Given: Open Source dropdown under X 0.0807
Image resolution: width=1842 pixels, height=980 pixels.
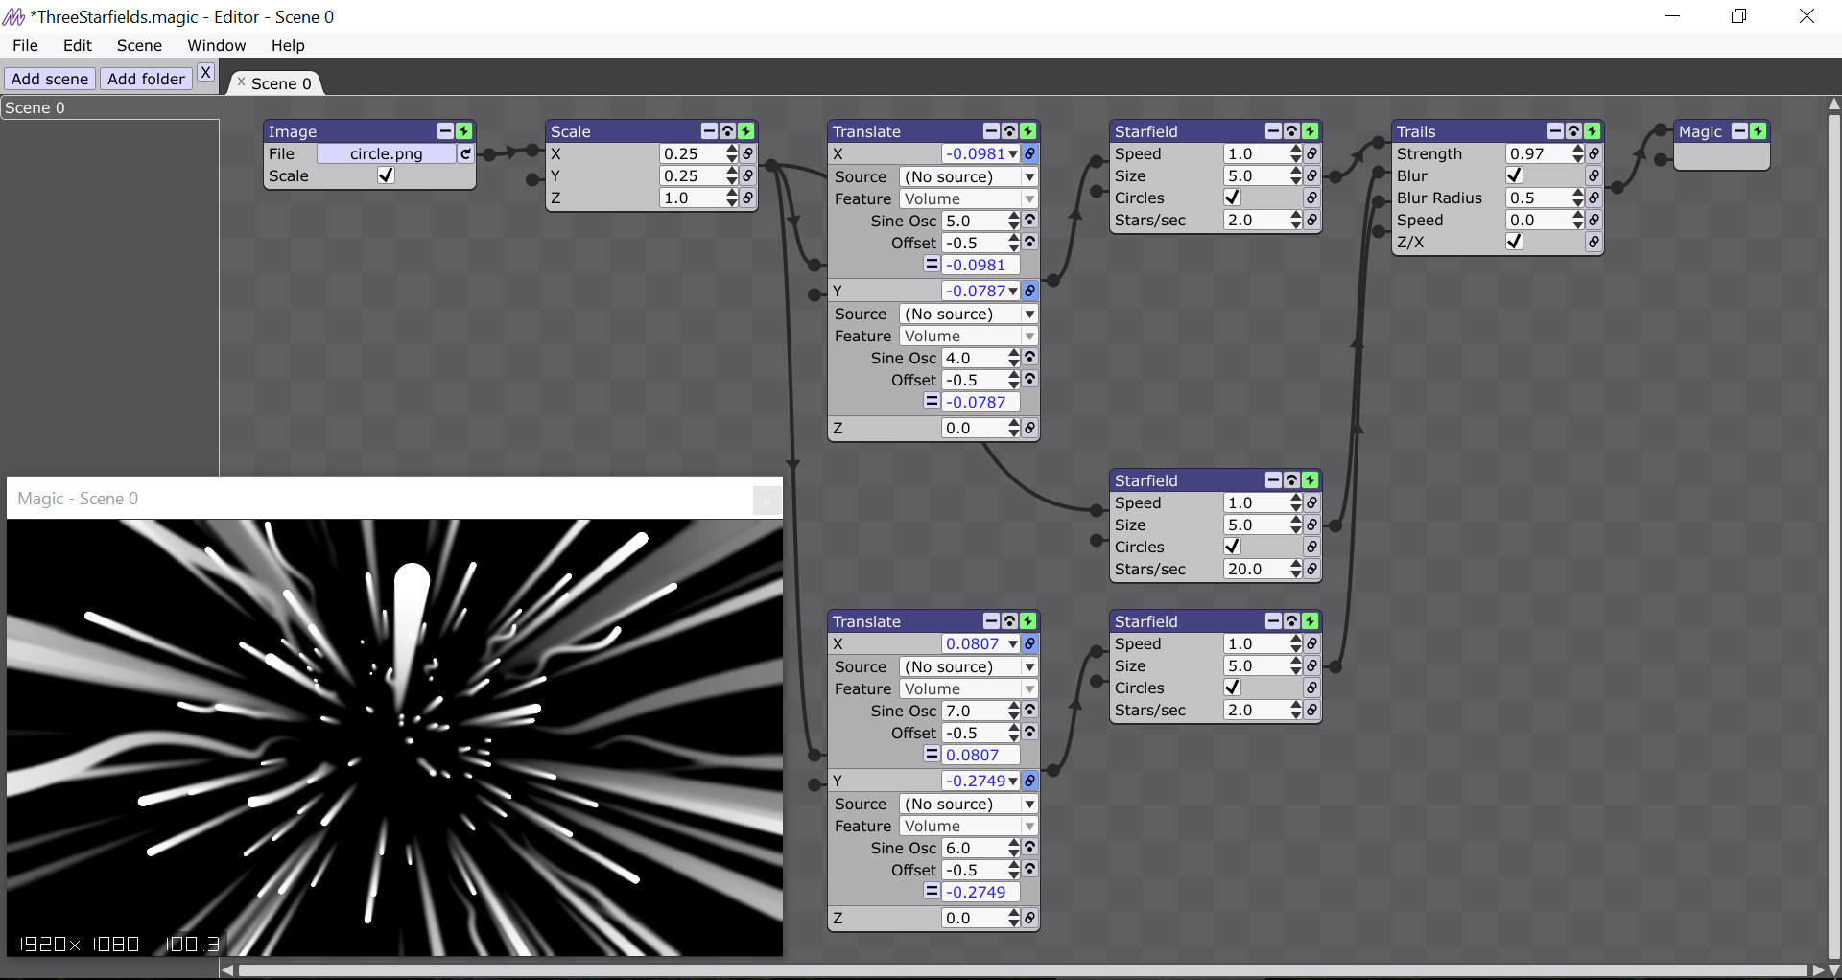Looking at the screenshot, I should (968, 666).
